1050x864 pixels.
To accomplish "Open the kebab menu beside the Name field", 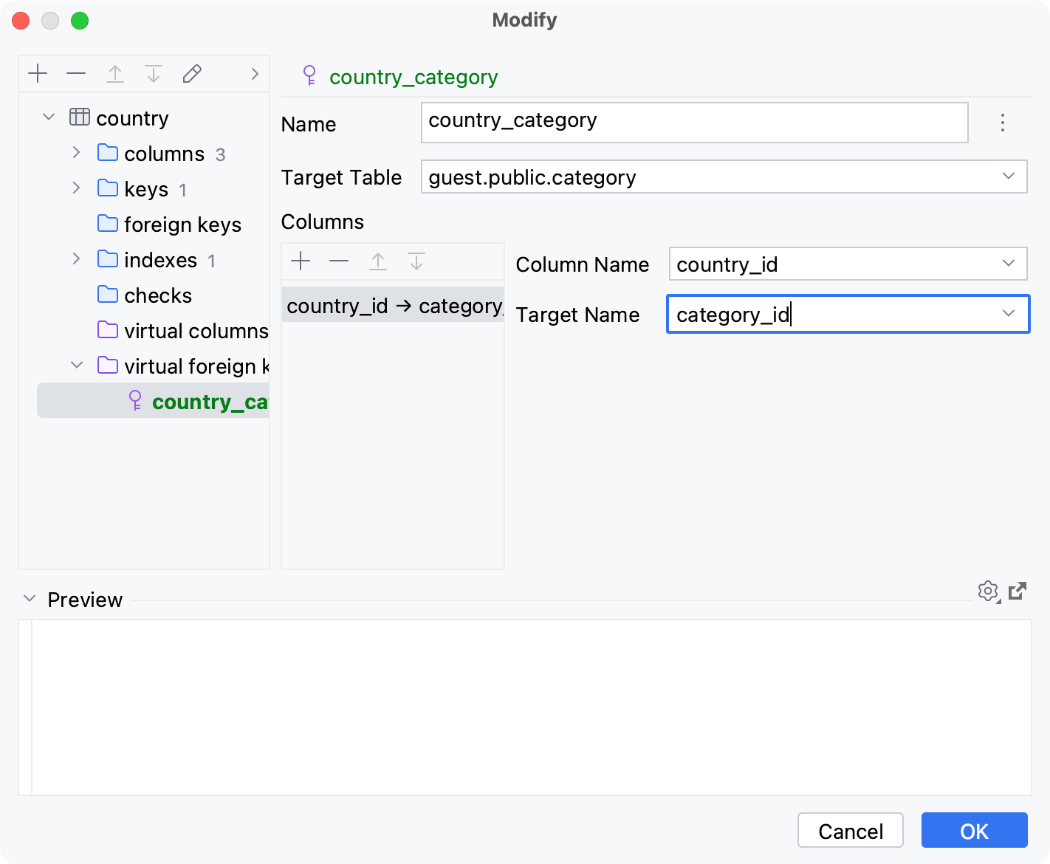I will click(x=1002, y=123).
